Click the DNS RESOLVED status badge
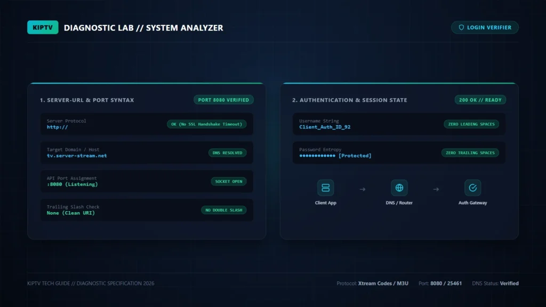 click(x=227, y=153)
